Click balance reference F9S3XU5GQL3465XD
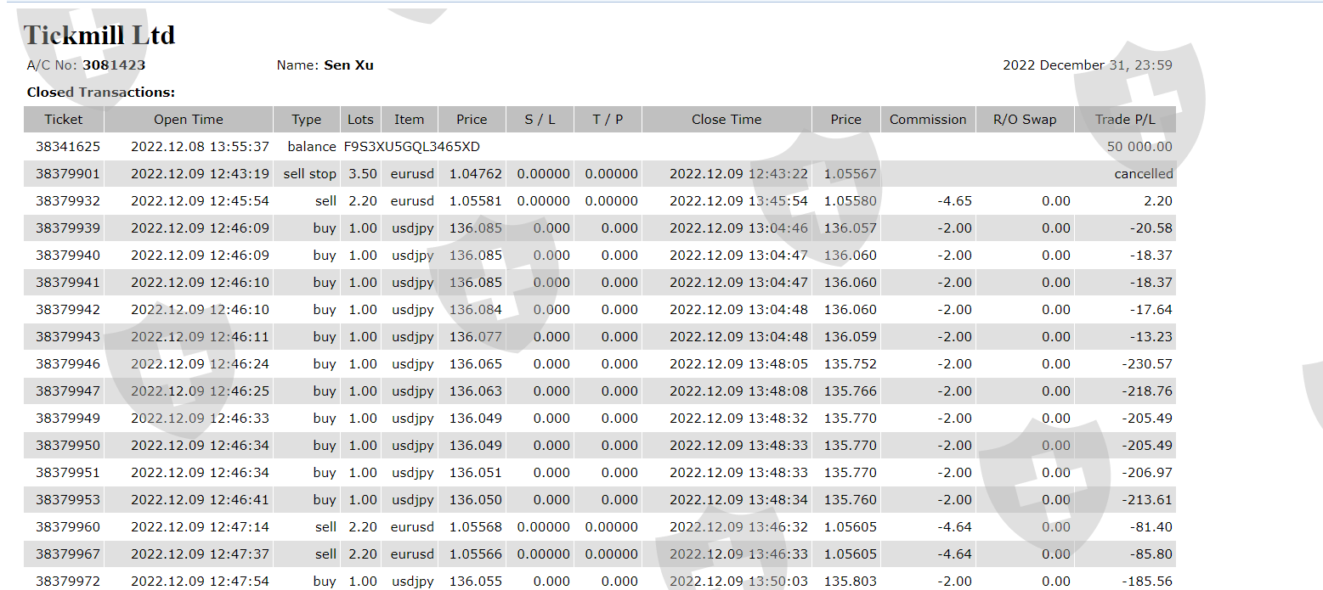 pos(412,147)
